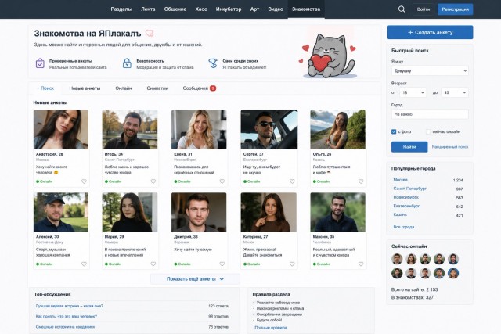Image resolution: width=501 pixels, height=334 pixels.
Task: Like Ольга's profile with heart icon
Action: click(361, 181)
